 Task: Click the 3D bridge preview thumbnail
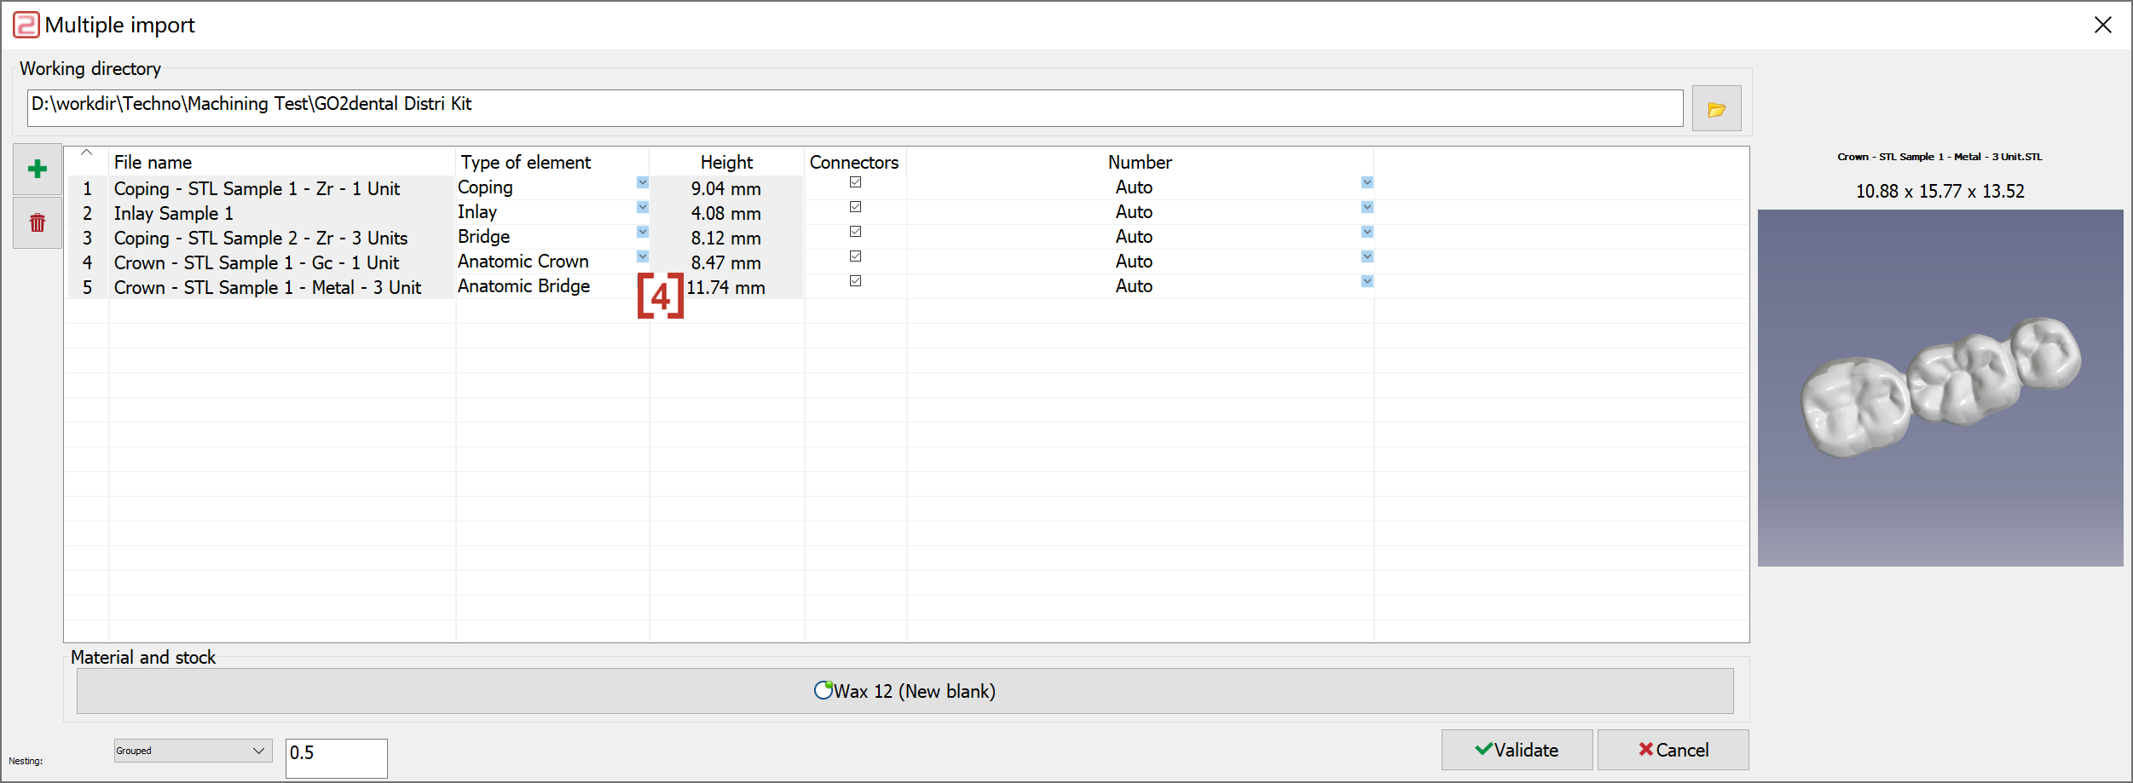pyautogui.click(x=1940, y=388)
